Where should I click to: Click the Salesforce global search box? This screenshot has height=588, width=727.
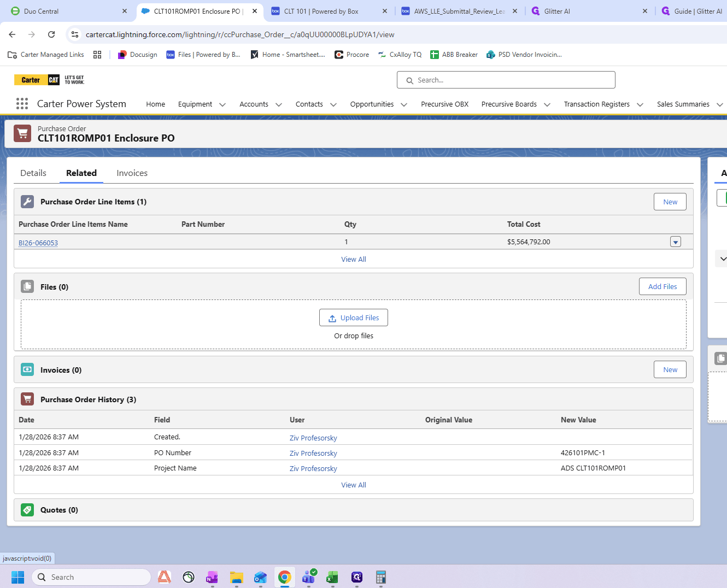pos(506,80)
